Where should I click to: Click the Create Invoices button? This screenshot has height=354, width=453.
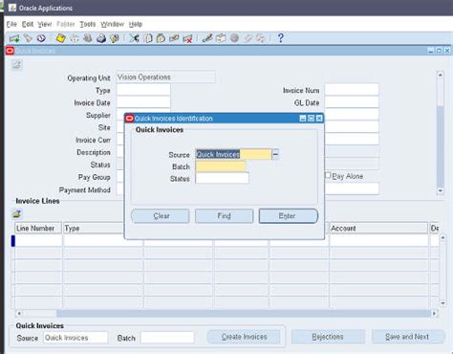(244, 337)
